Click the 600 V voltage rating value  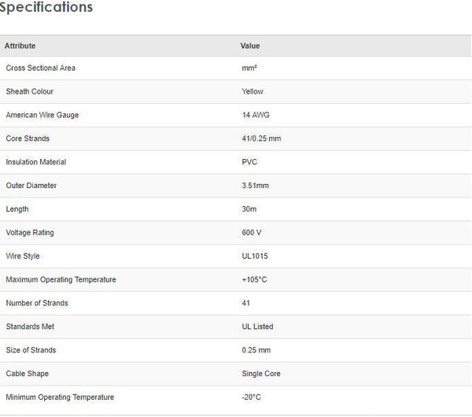tap(253, 233)
